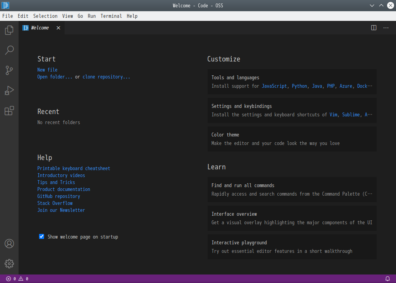Click the No recent folders text

(59, 123)
